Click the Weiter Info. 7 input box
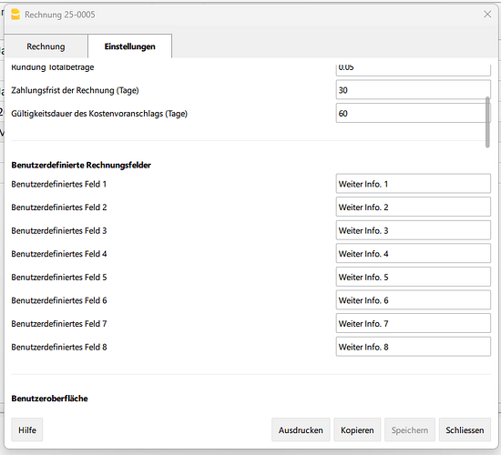501x455 pixels. 414,323
